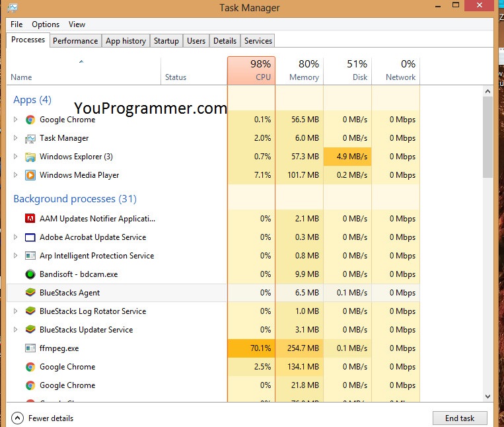Click the 70.1% CPU value
504x427 pixels.
pyautogui.click(x=260, y=348)
